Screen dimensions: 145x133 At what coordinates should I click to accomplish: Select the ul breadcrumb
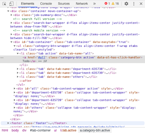click(55, 130)
